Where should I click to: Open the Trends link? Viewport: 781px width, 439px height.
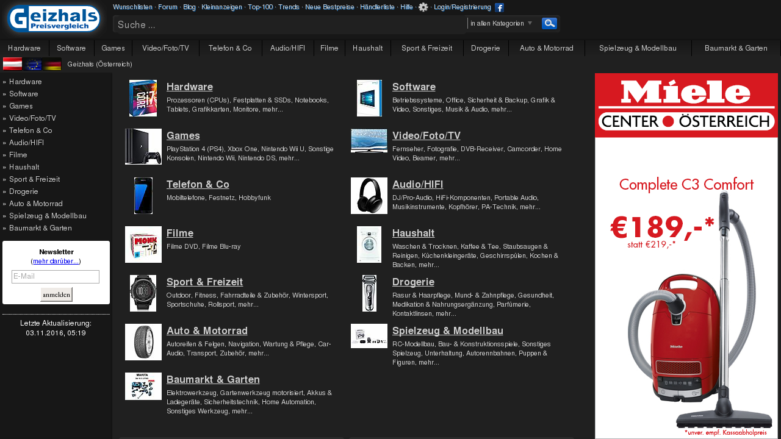click(x=289, y=7)
